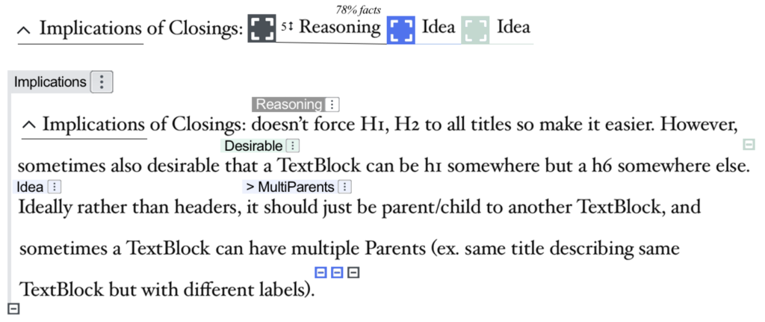Viewport: 765px width, 322px height.
Task: Collapse the top Implications of Closings heading
Action: [23, 30]
